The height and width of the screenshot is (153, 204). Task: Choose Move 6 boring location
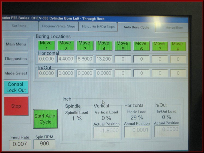pos(141,46)
